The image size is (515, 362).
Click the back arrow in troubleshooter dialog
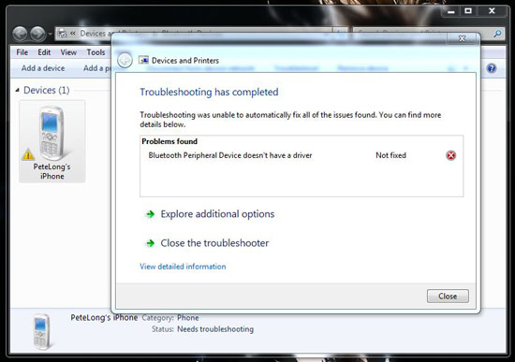125,61
